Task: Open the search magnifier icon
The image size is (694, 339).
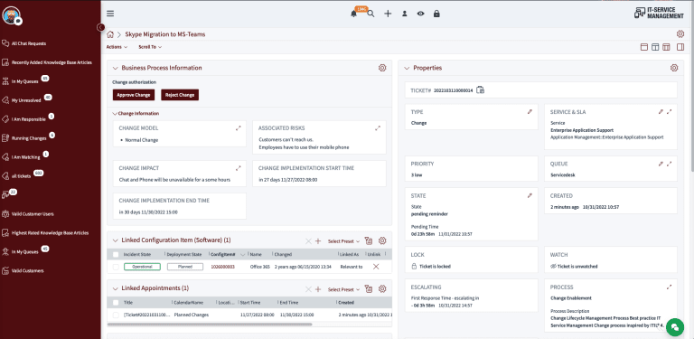Action: pyautogui.click(x=370, y=14)
